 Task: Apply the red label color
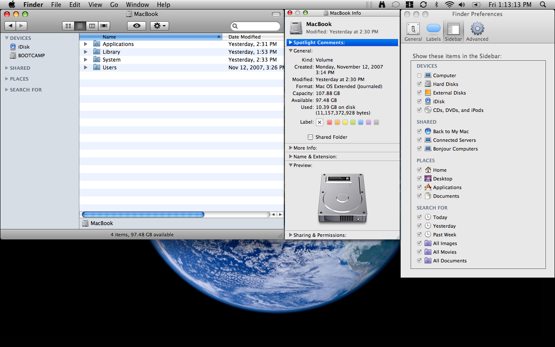(x=330, y=122)
